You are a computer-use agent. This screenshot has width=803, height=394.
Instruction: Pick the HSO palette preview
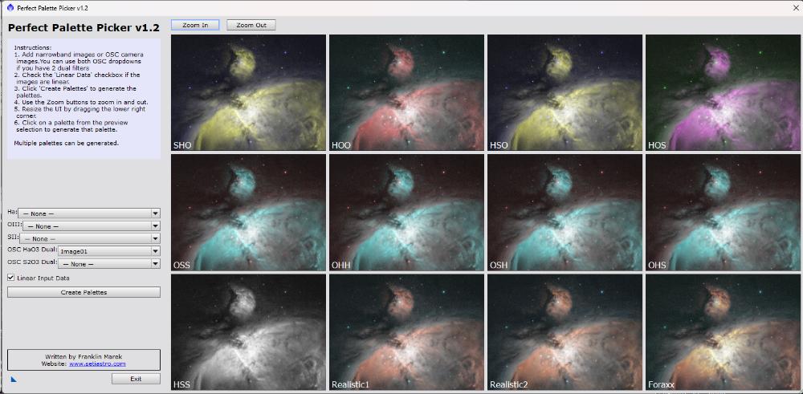point(565,92)
